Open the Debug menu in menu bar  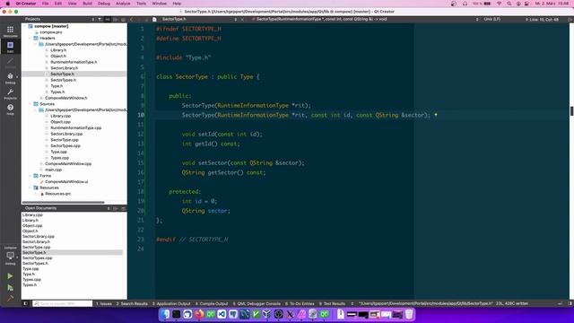(x=104, y=4)
